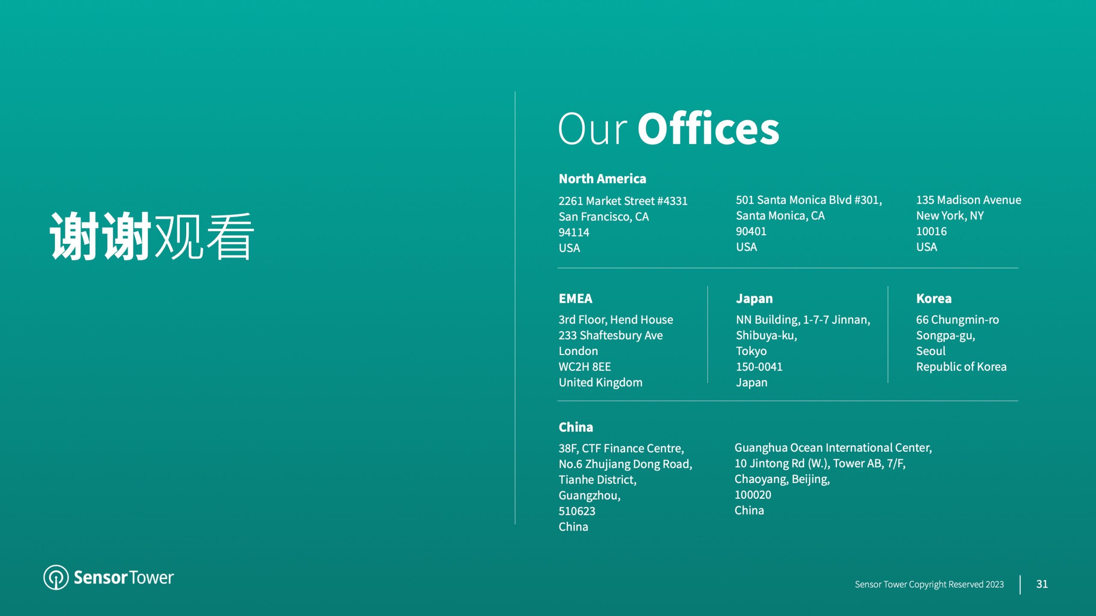Click "Sensor Tower Copyright Reserved 2023" footer

click(929, 584)
